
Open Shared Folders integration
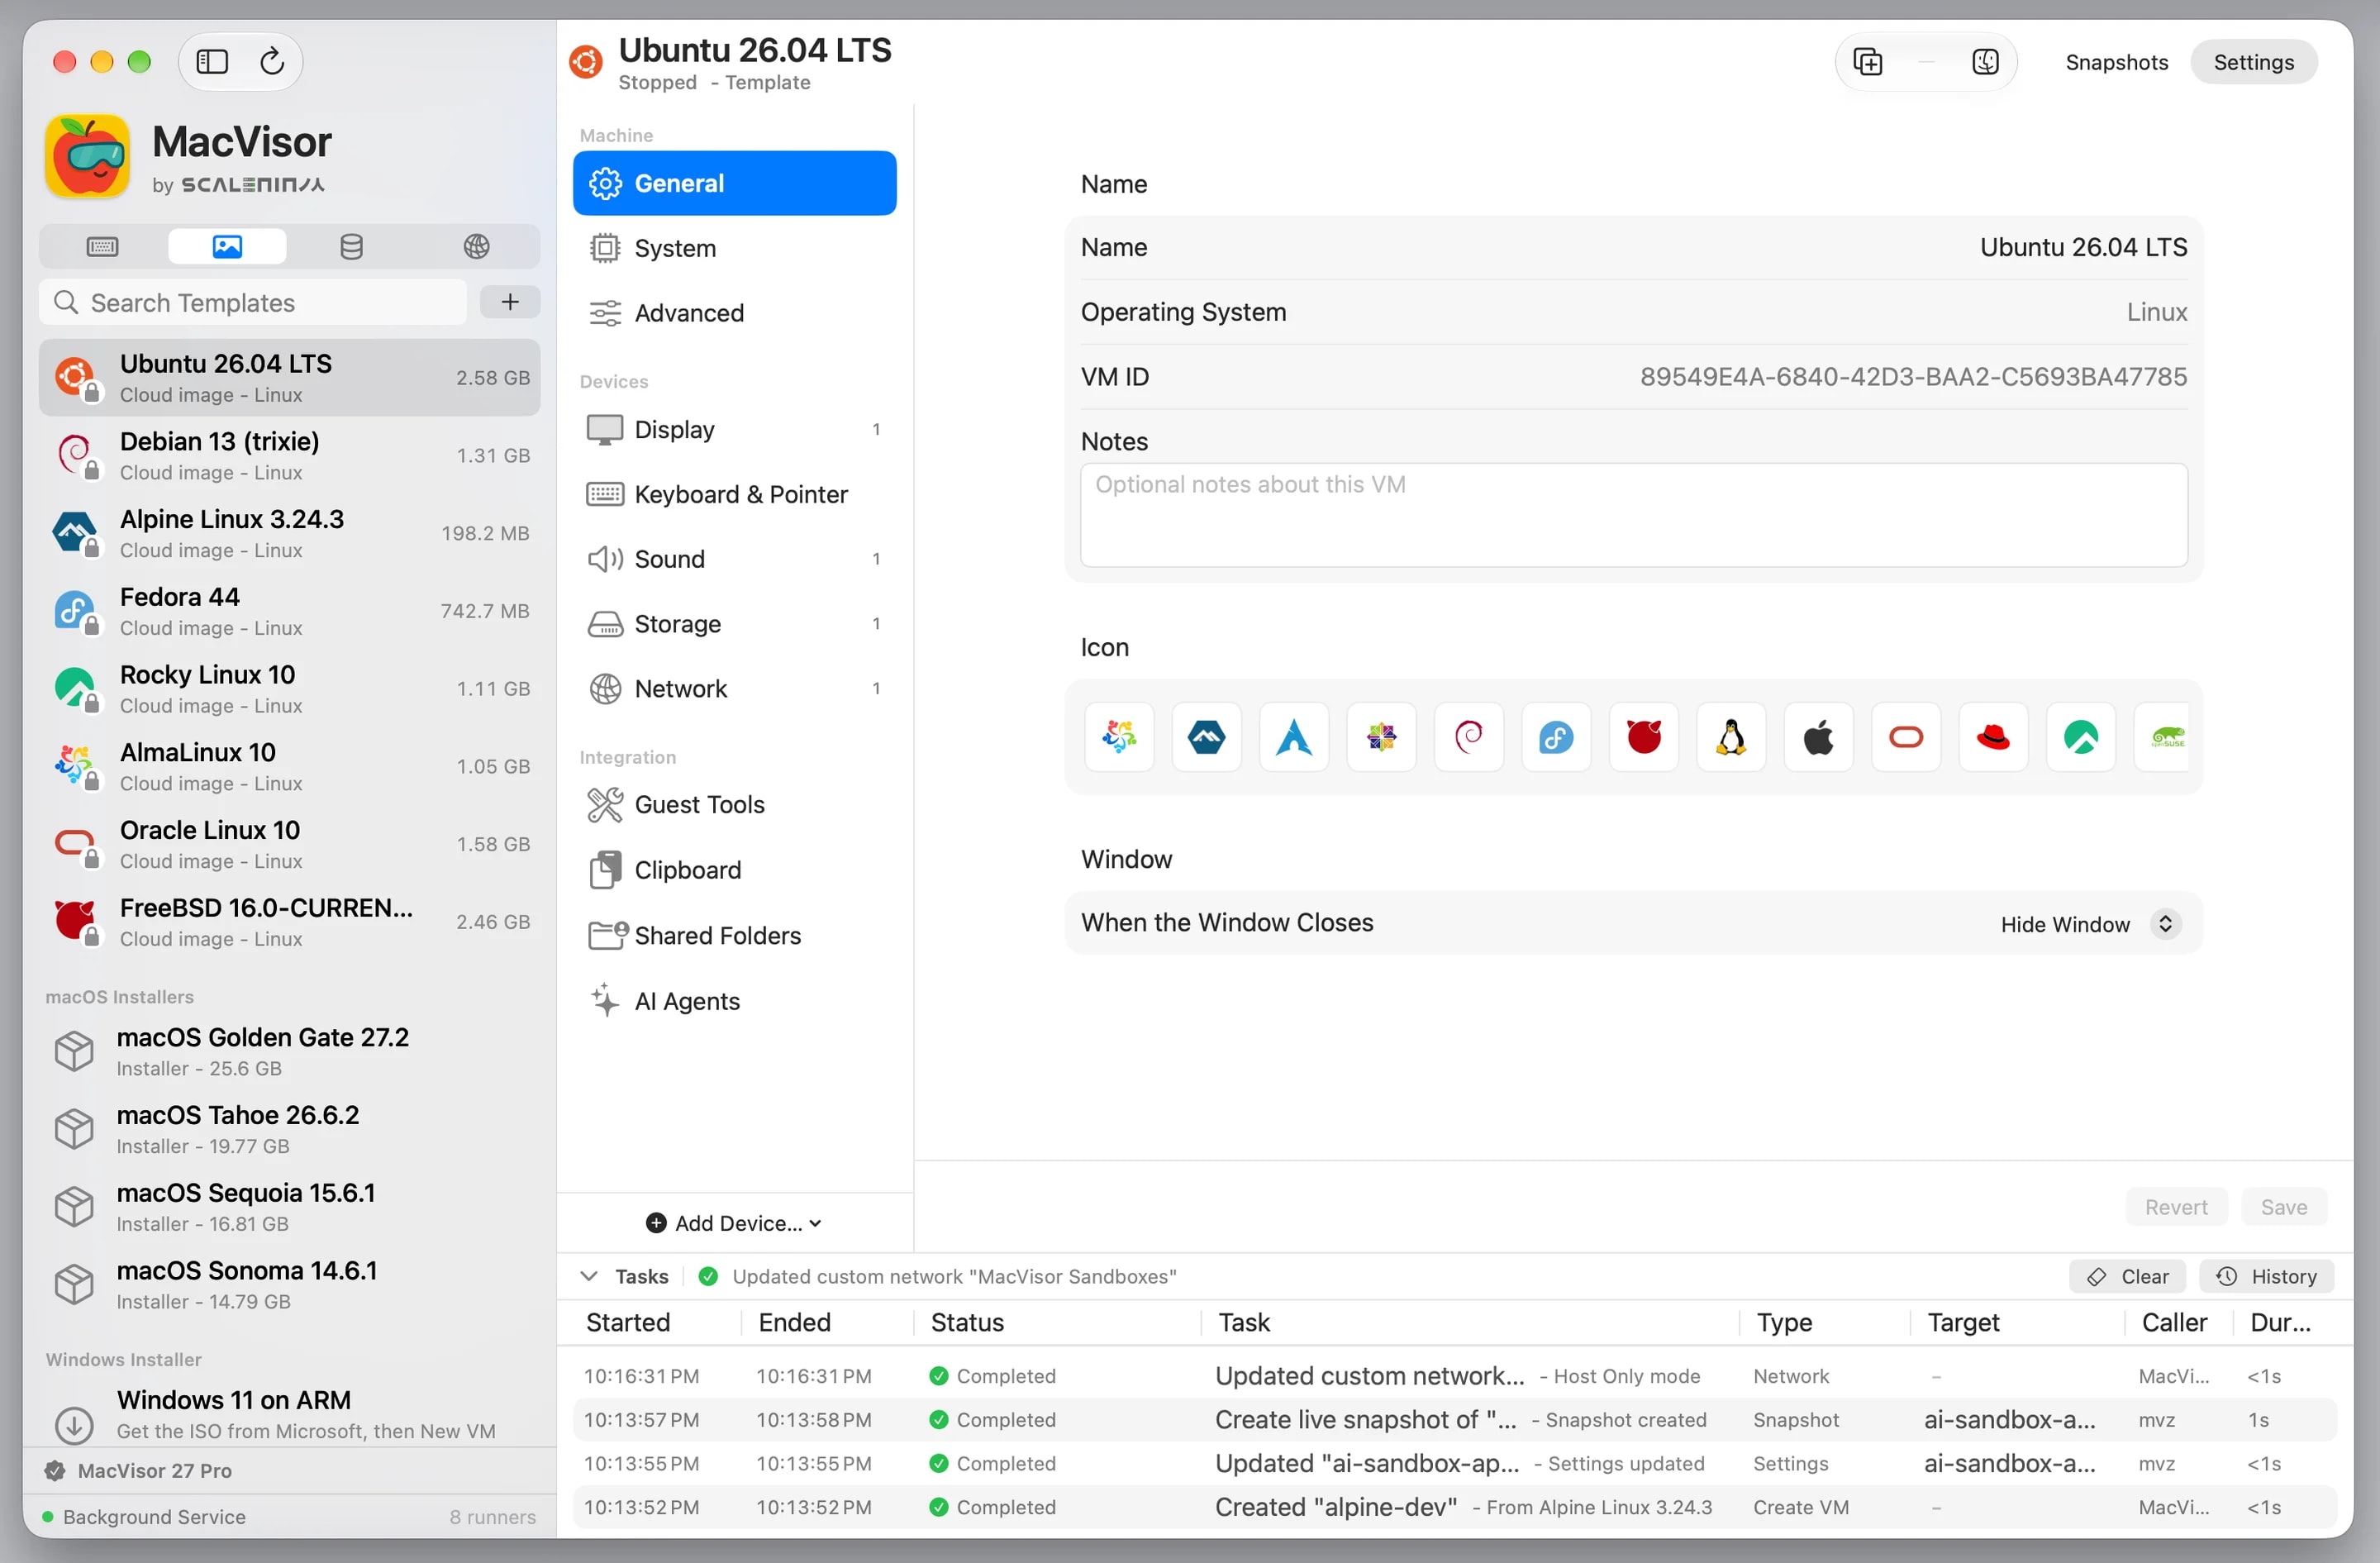pos(734,935)
